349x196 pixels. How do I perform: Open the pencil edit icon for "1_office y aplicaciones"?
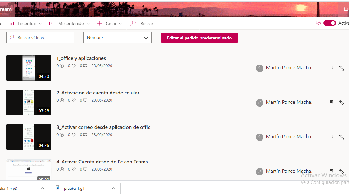point(342,68)
